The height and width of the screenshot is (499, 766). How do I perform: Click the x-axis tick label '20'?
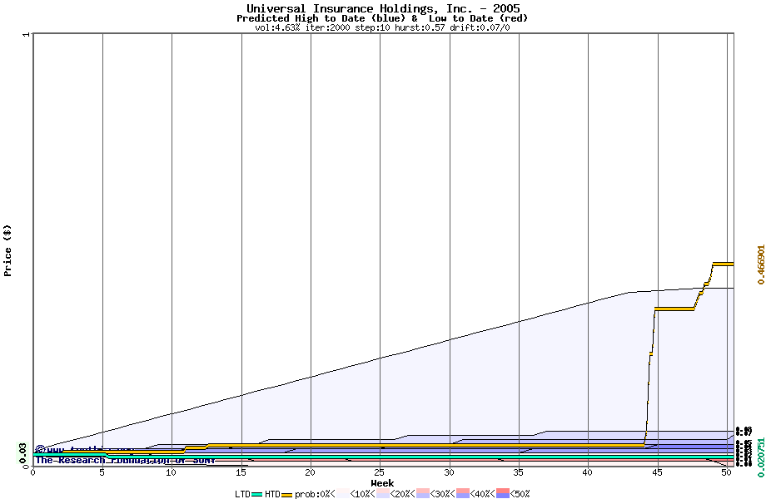click(311, 472)
